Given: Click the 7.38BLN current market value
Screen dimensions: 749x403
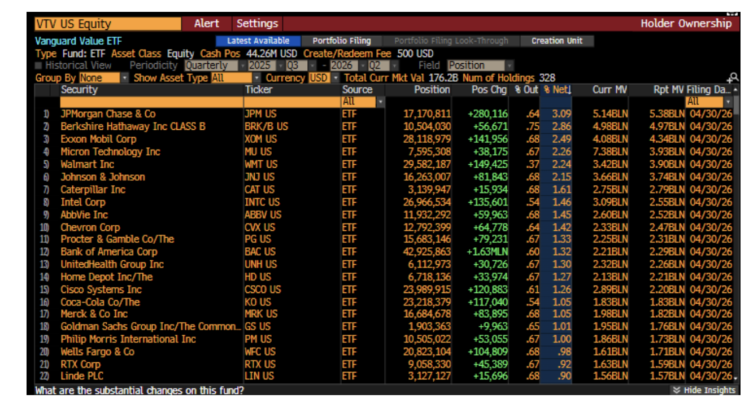Looking at the screenshot, I should tap(610, 151).
